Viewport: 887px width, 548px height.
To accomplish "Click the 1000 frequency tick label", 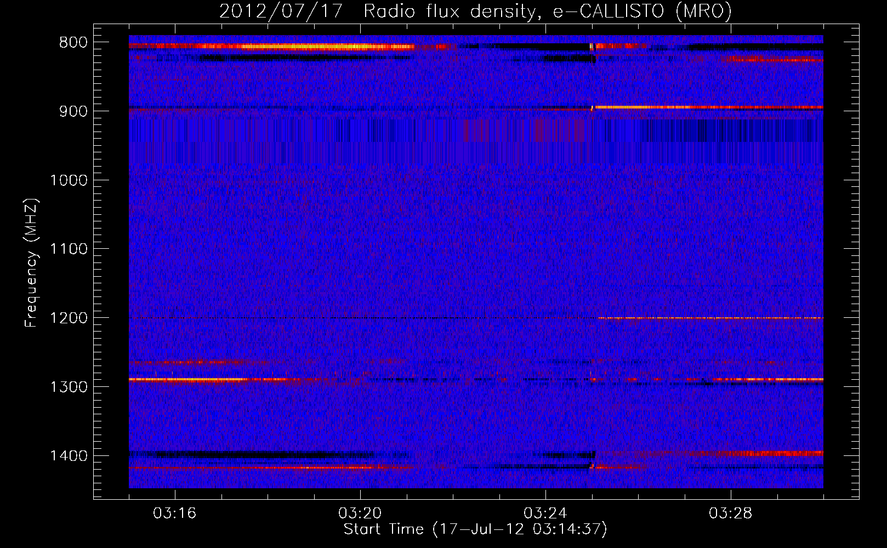I will (69, 180).
